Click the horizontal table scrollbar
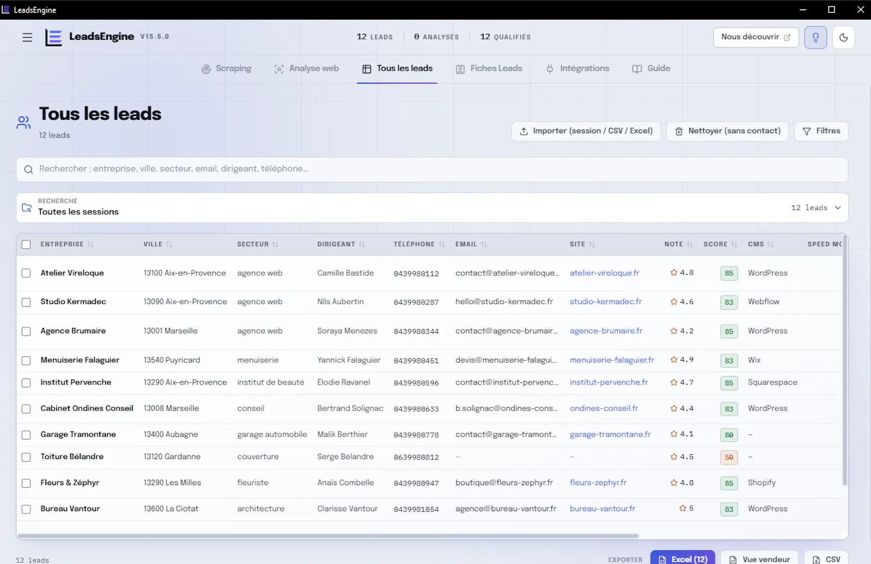 [x=328, y=536]
